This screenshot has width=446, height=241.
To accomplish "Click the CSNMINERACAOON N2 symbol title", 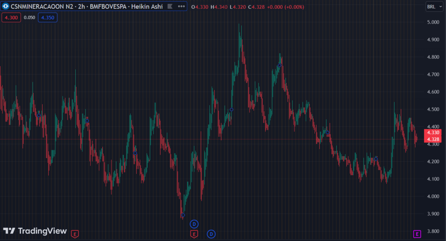I will coord(42,7).
